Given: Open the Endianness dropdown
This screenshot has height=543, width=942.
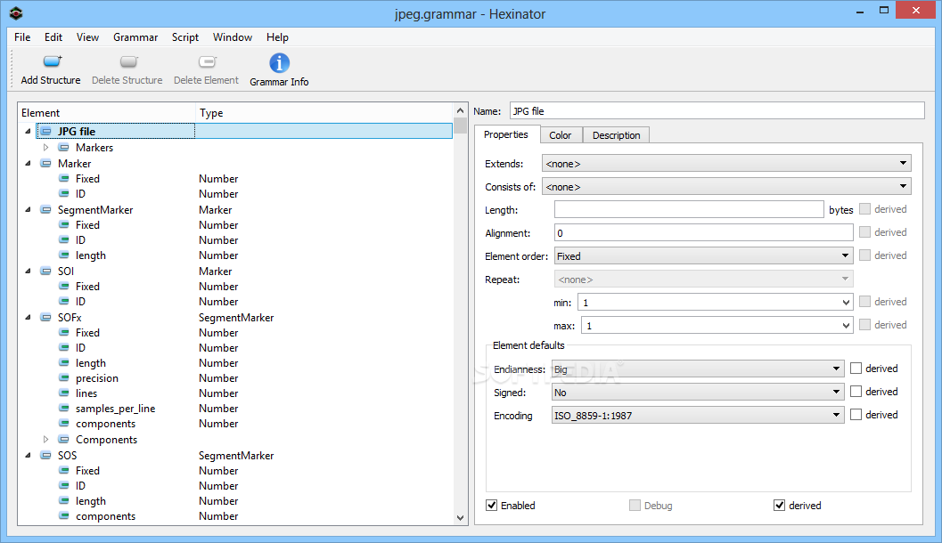Looking at the screenshot, I should tap(698, 369).
